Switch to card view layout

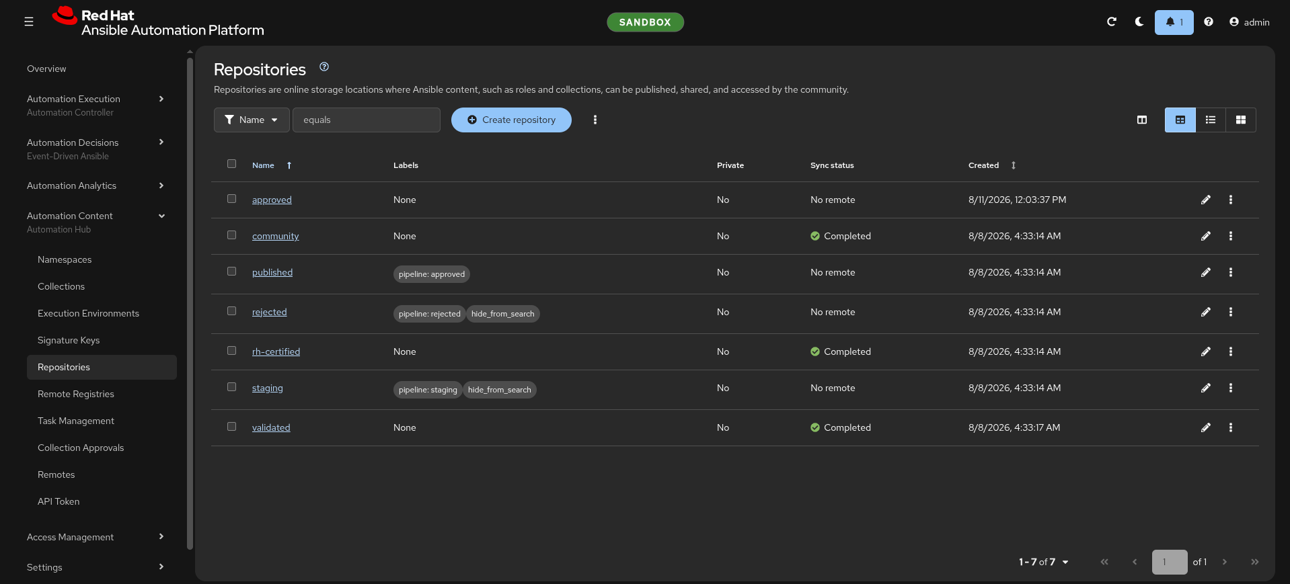pos(1241,120)
